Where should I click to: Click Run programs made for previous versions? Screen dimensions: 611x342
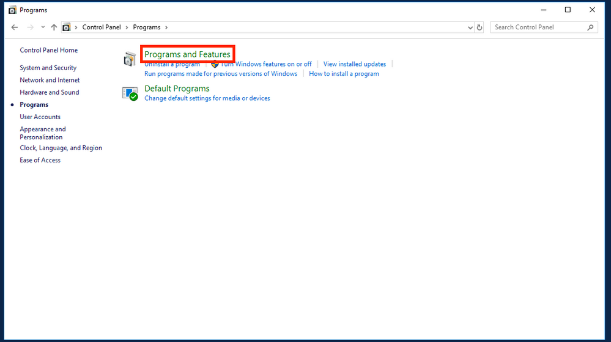point(221,73)
